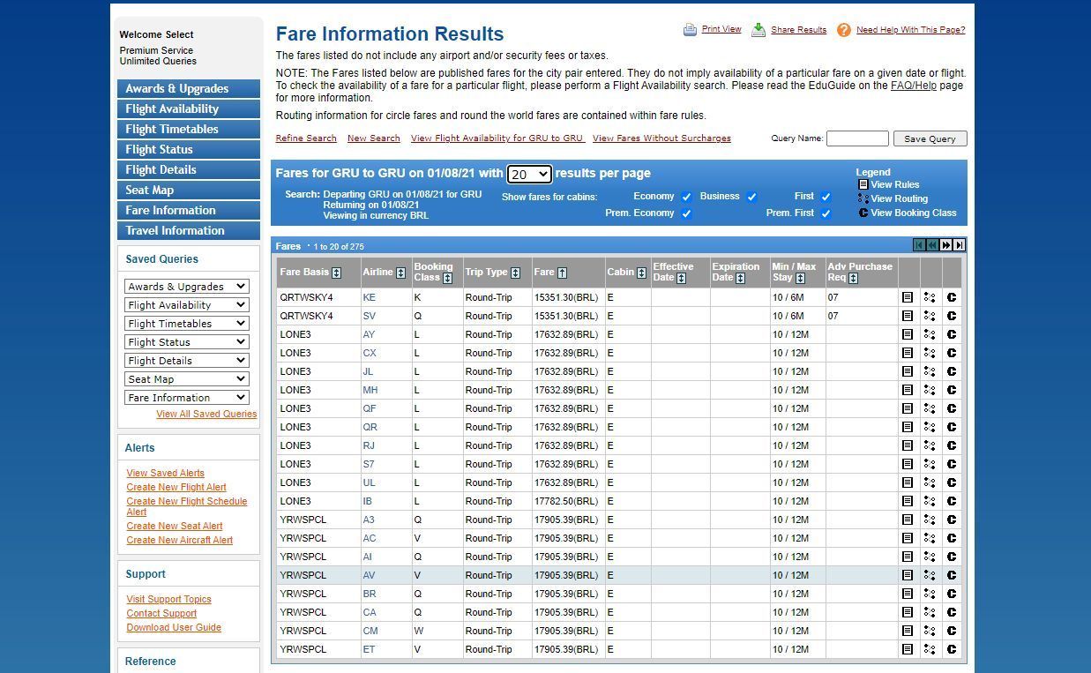Start a New Search link

tap(374, 138)
